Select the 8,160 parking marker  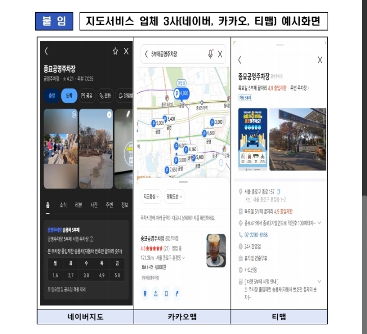(x=190, y=149)
